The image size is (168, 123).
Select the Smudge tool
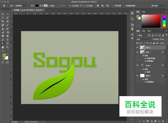tap(3, 36)
